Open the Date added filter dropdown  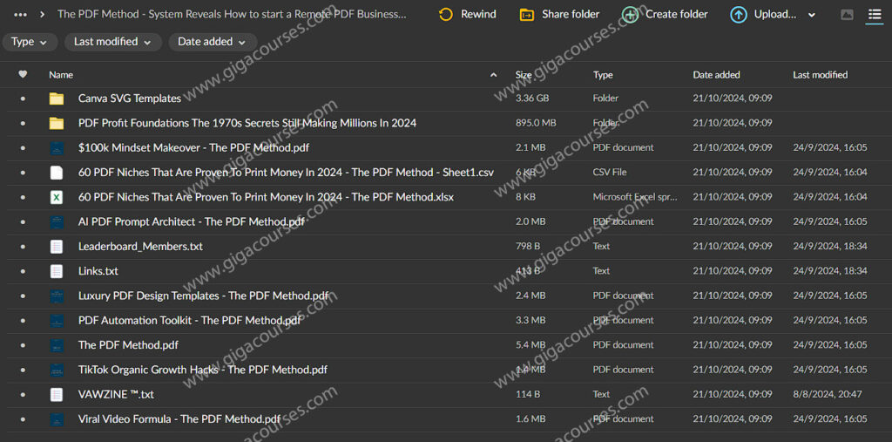coord(213,42)
